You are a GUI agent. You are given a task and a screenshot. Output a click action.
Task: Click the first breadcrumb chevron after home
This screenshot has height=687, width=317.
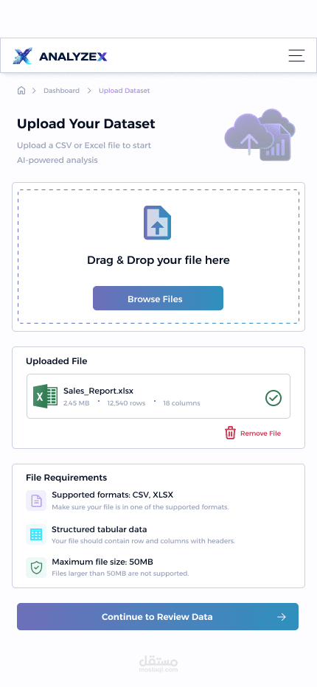click(x=34, y=91)
